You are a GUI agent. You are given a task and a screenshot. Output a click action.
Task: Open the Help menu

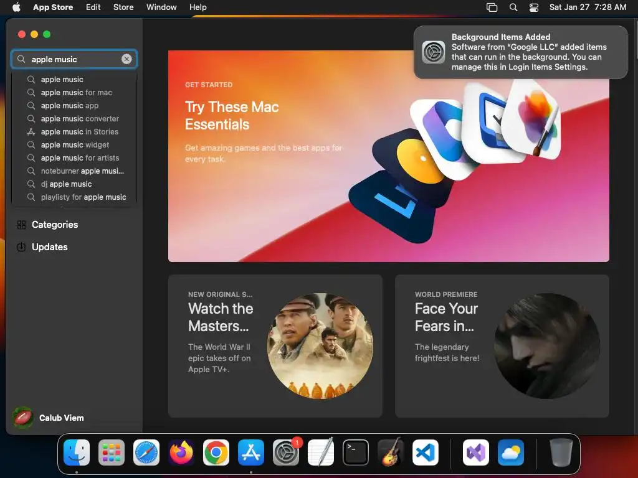[198, 7]
